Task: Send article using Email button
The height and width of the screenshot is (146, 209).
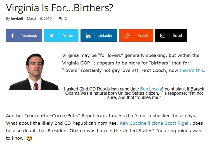Action: coord(171,35)
